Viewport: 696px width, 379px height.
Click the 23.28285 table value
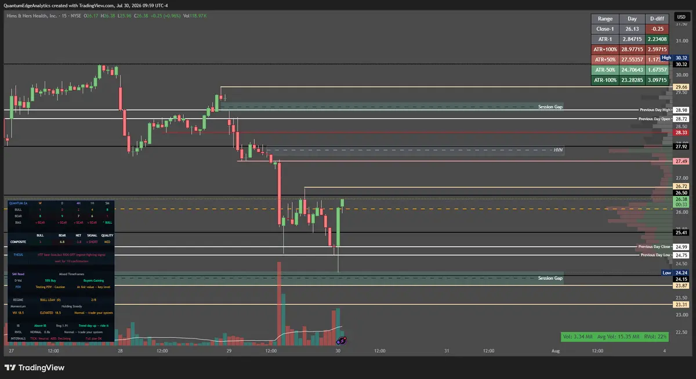coord(632,81)
